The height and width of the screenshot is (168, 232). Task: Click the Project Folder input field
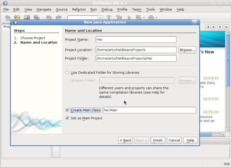[136, 58]
